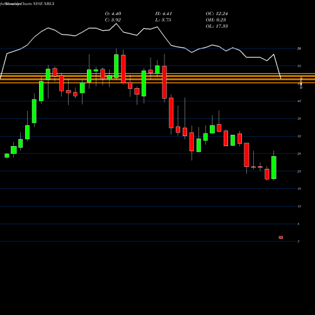Click the 18 price axis label
Viewport: 315px width, 315px height.
pos(299,189)
